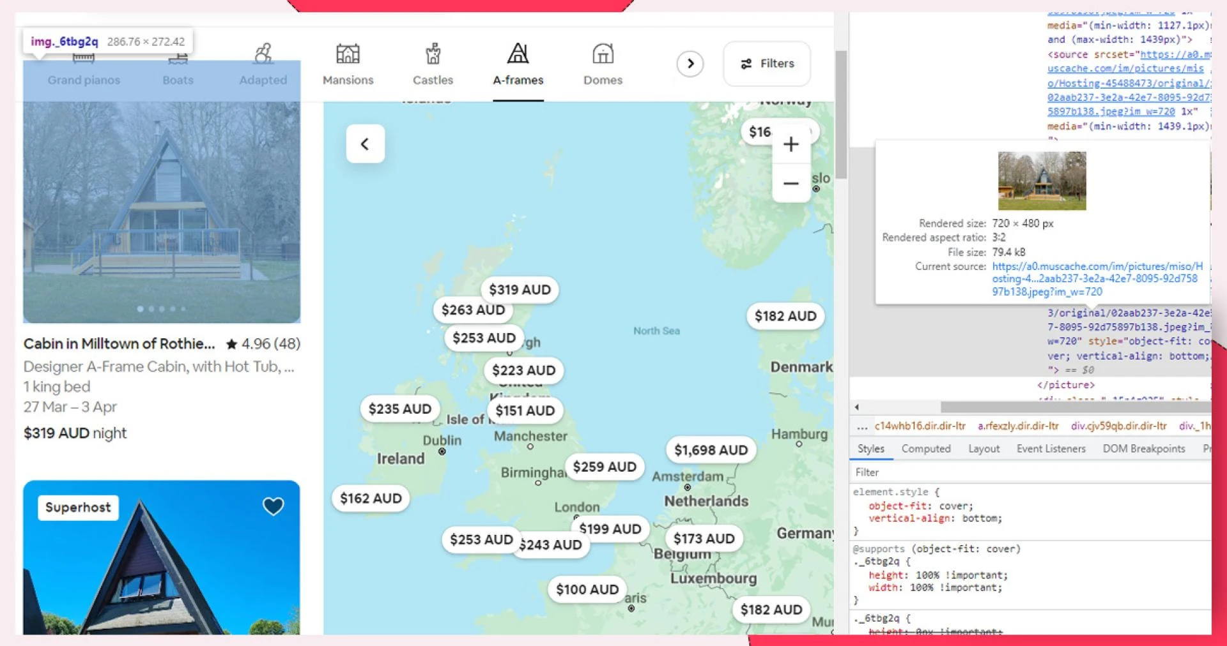
Task: Select the Domes category icon
Action: point(603,54)
